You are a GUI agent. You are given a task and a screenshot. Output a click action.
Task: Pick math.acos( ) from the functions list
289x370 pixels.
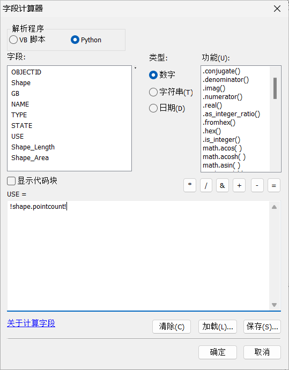pos(222,148)
